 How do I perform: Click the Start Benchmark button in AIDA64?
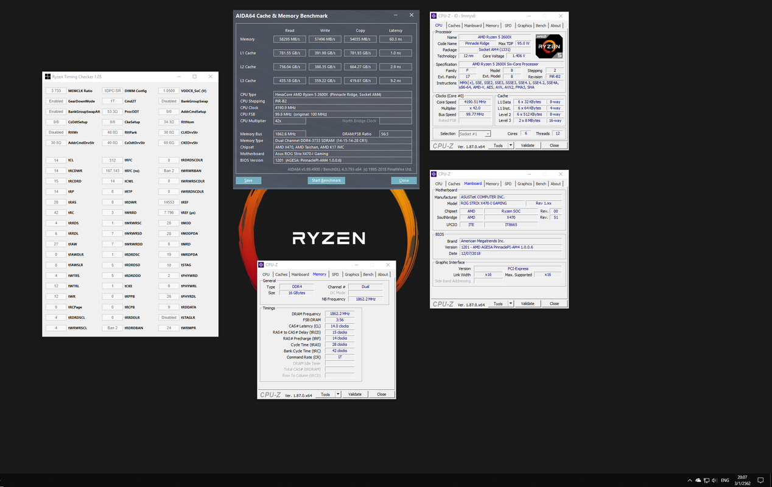(x=327, y=180)
